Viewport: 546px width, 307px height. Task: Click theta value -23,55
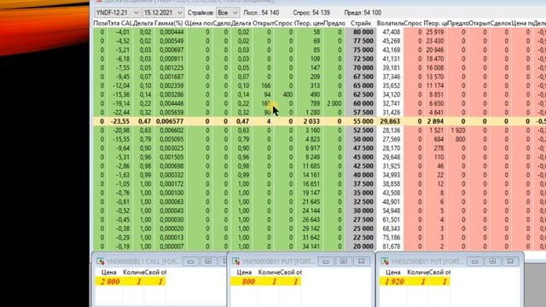click(120, 121)
